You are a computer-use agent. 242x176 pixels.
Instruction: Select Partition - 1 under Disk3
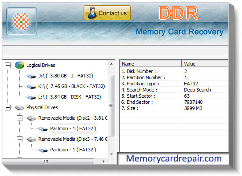[73, 150]
